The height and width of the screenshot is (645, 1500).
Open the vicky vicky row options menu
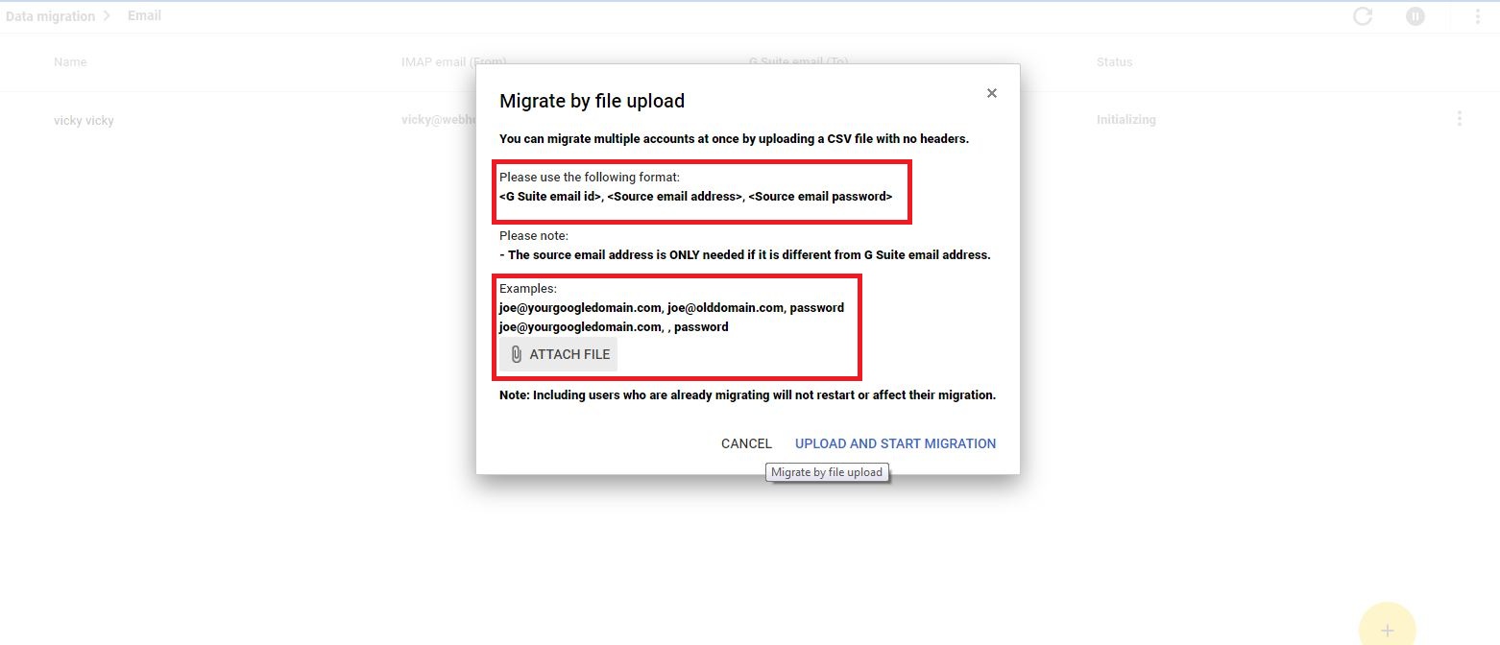click(1460, 119)
